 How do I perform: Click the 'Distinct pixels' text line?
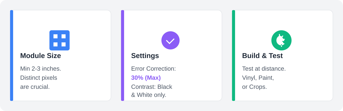click(39, 78)
